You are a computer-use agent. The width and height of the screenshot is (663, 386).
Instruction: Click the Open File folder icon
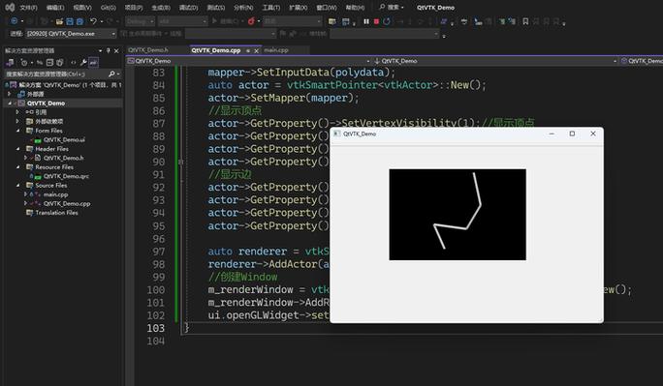[x=59, y=21]
